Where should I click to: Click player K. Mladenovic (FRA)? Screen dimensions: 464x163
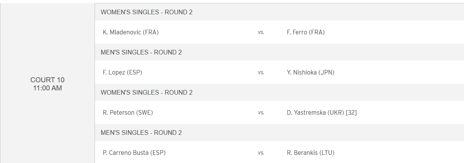pyautogui.click(x=131, y=32)
